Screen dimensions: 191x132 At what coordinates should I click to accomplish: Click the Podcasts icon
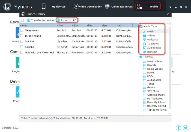145,40
